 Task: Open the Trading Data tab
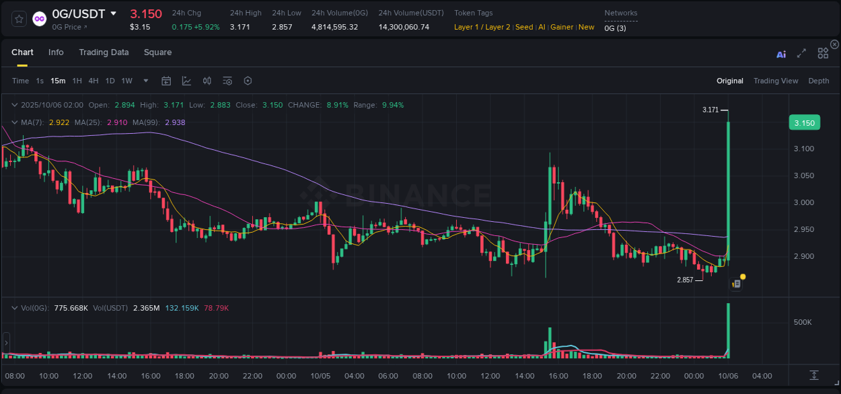[104, 52]
